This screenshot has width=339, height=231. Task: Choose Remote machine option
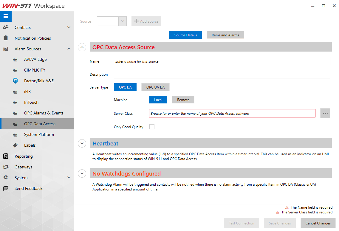click(x=183, y=100)
